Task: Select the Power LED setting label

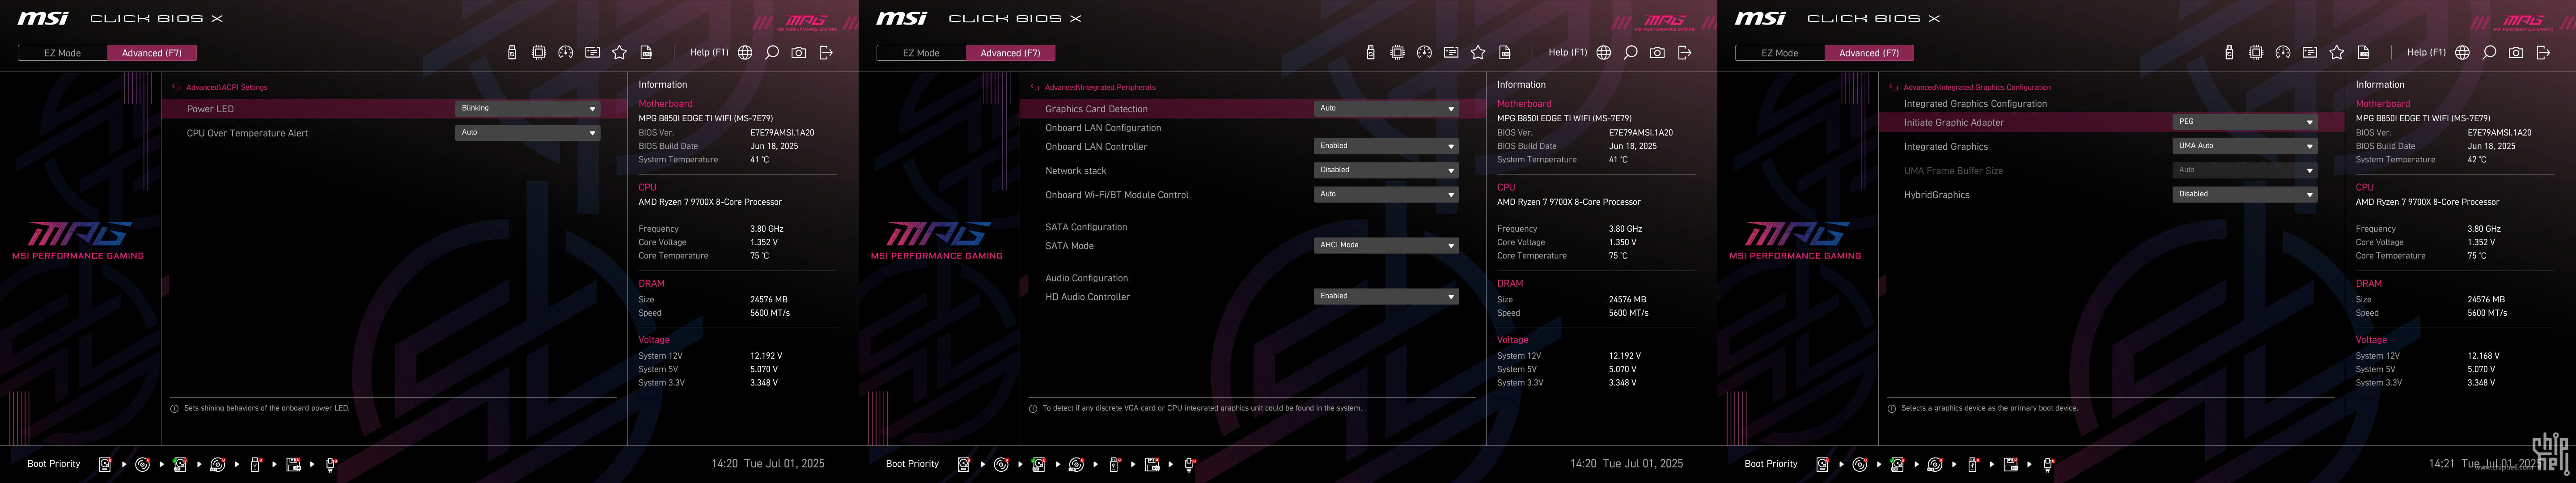Action: pyautogui.click(x=210, y=109)
